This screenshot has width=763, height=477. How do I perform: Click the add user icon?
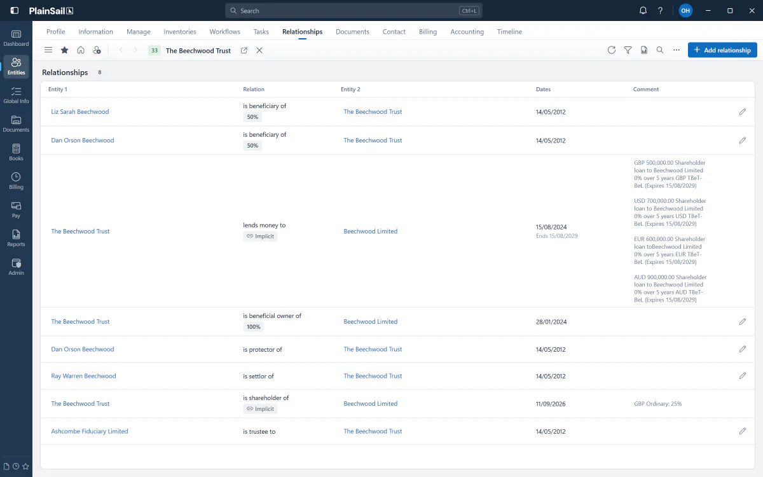pyautogui.click(x=97, y=50)
